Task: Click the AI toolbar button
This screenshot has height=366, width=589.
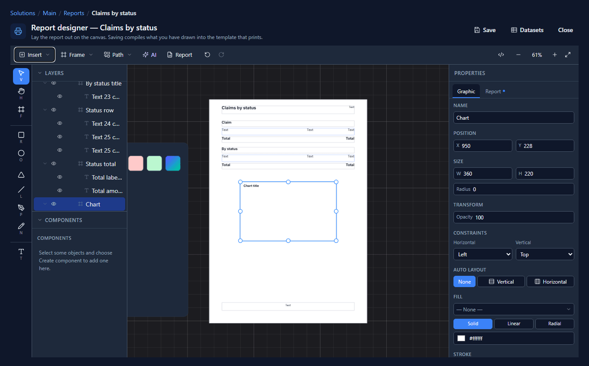Action: tap(149, 55)
